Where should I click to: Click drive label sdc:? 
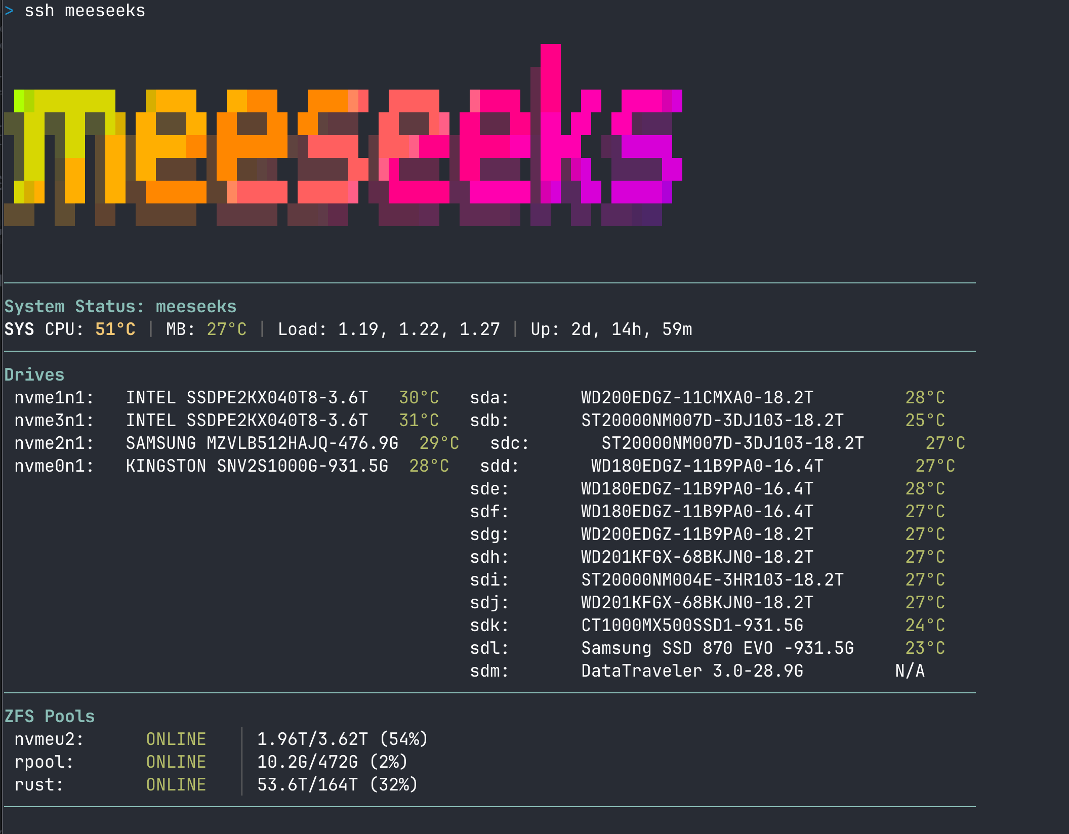tap(510, 443)
